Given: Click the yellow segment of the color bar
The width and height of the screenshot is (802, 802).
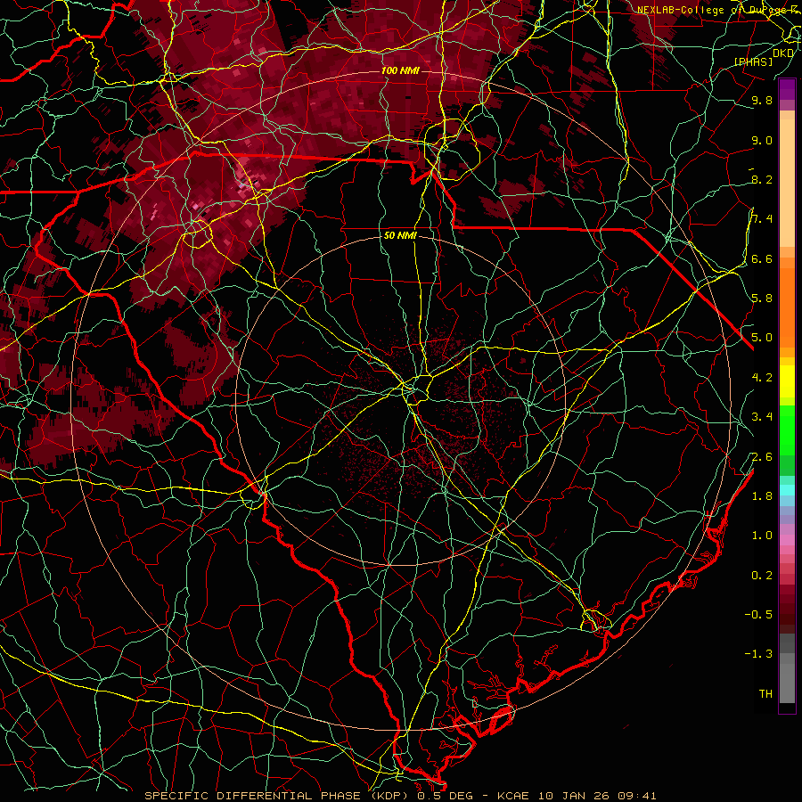Looking at the screenshot, I should [x=787, y=381].
